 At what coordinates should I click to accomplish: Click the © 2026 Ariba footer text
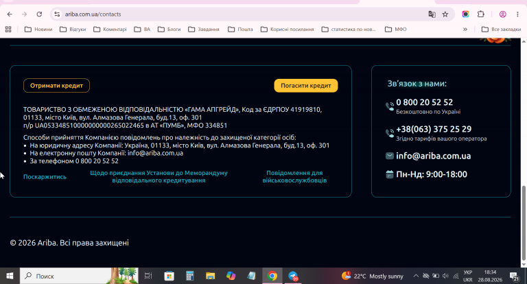[x=69, y=243]
